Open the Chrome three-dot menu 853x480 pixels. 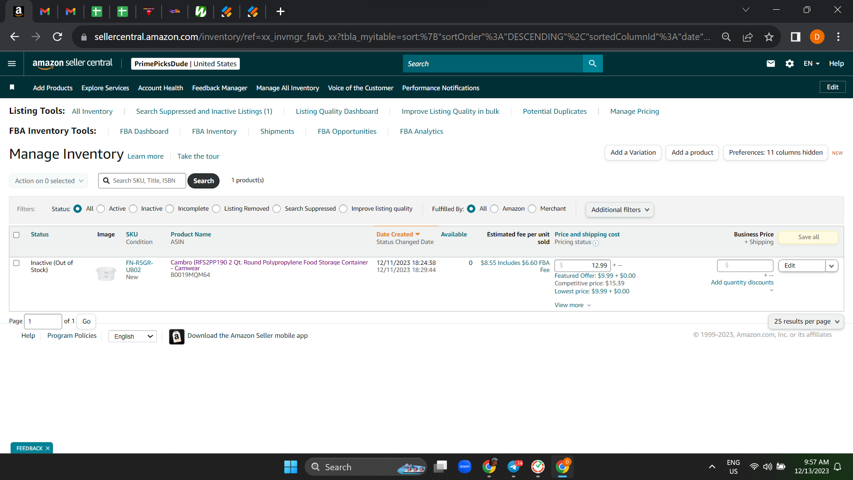[838, 37]
